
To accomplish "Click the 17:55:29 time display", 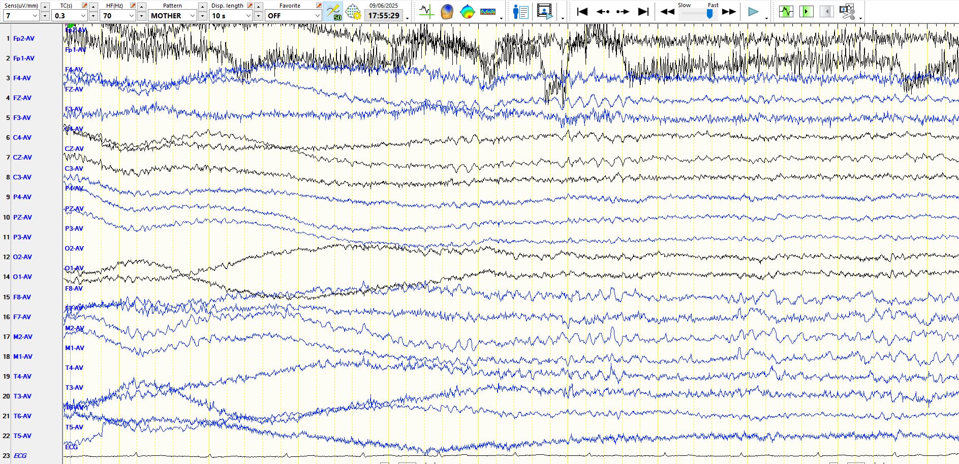I will pyautogui.click(x=384, y=16).
